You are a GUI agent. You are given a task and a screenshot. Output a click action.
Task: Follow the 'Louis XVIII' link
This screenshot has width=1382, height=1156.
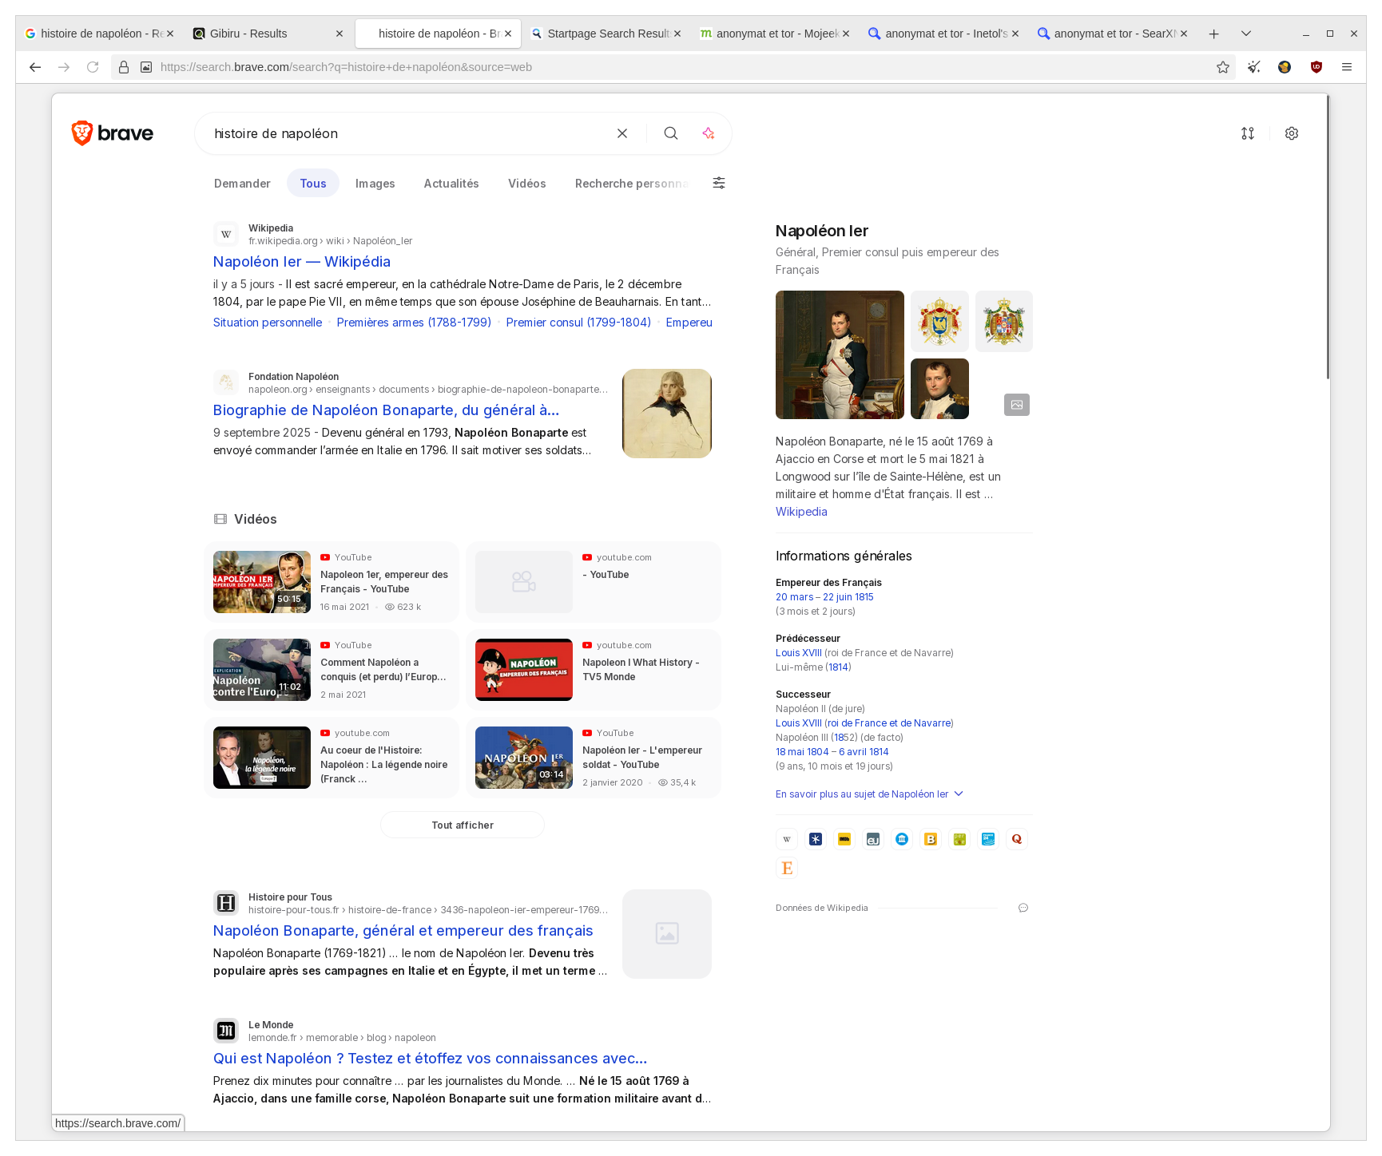pos(798,652)
